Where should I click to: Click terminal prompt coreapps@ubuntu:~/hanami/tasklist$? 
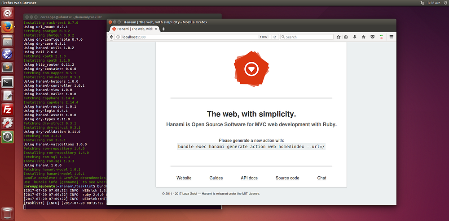(x=59, y=186)
